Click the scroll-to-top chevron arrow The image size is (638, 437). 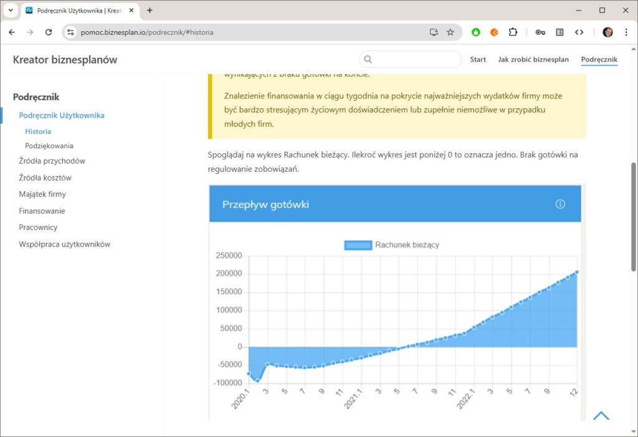tap(601, 416)
